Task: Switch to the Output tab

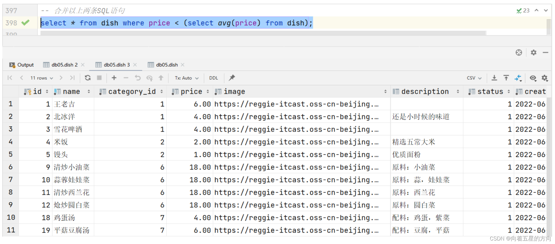Action: [22, 65]
